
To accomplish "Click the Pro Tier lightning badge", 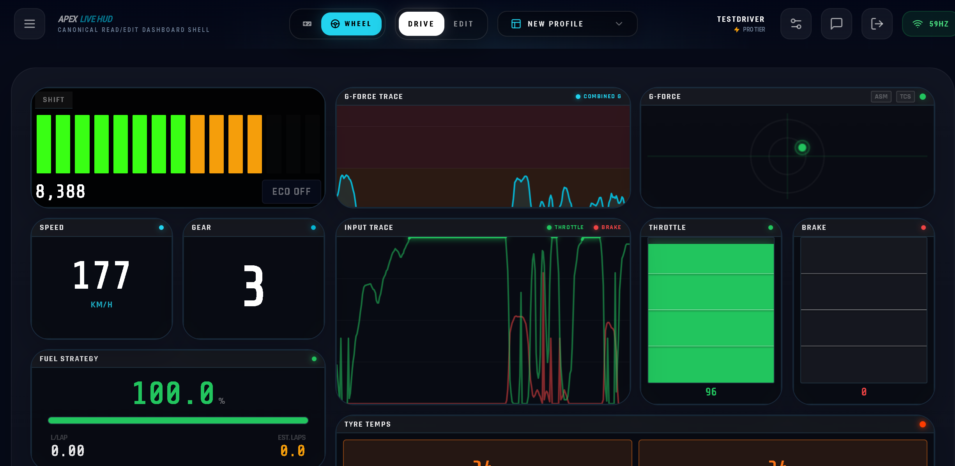I will (x=749, y=30).
